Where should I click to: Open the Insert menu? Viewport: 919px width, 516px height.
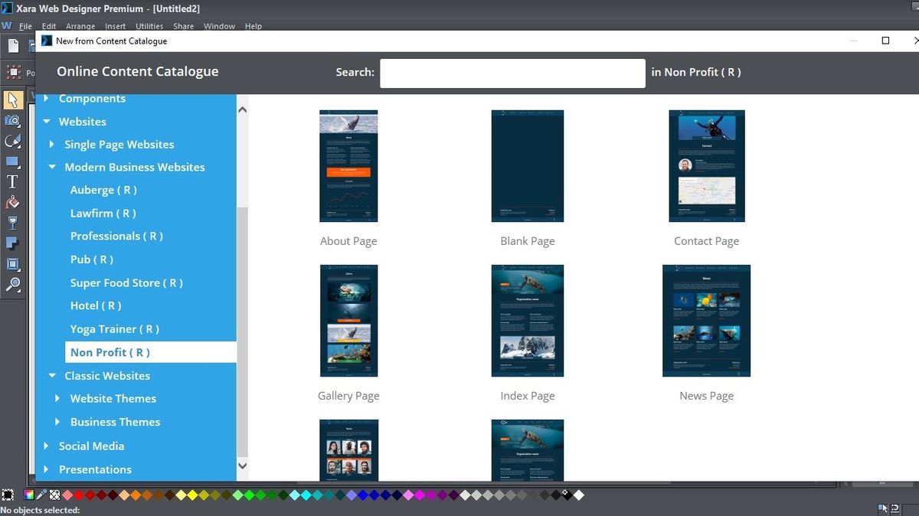115,25
